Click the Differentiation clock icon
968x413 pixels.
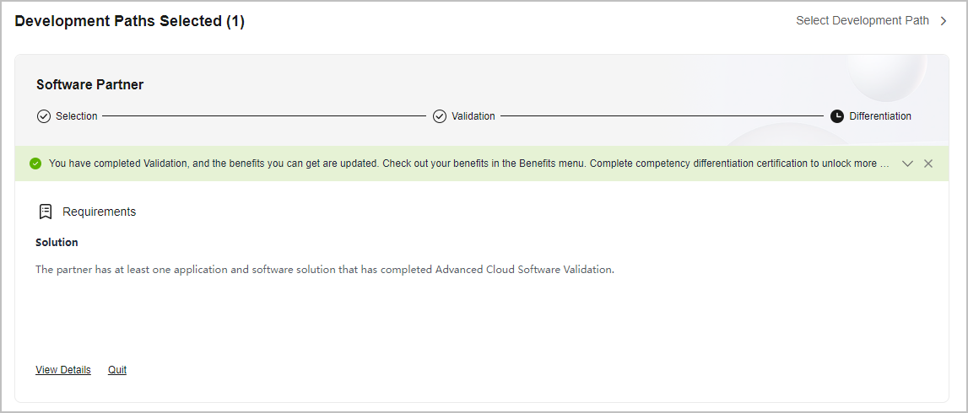(x=836, y=116)
